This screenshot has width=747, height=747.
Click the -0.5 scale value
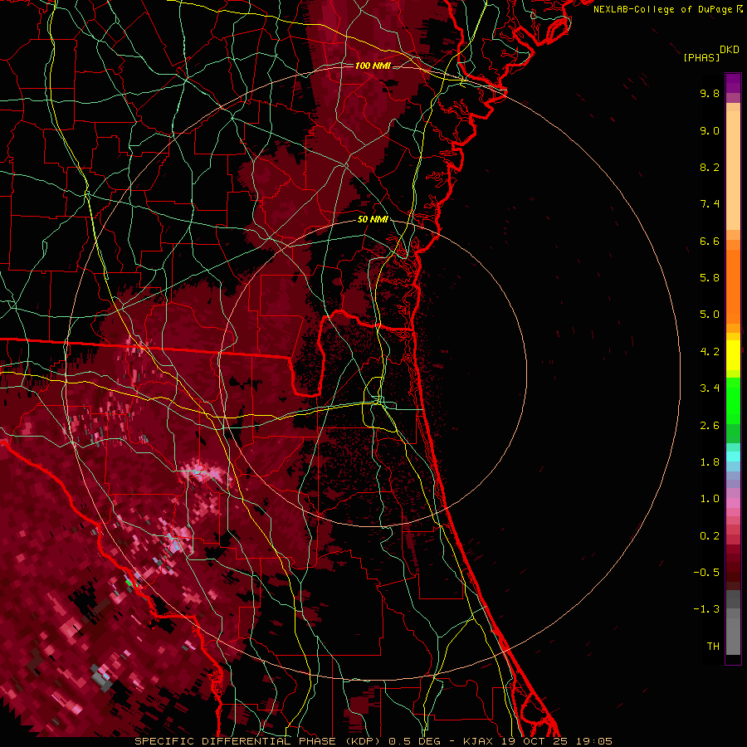click(x=706, y=573)
